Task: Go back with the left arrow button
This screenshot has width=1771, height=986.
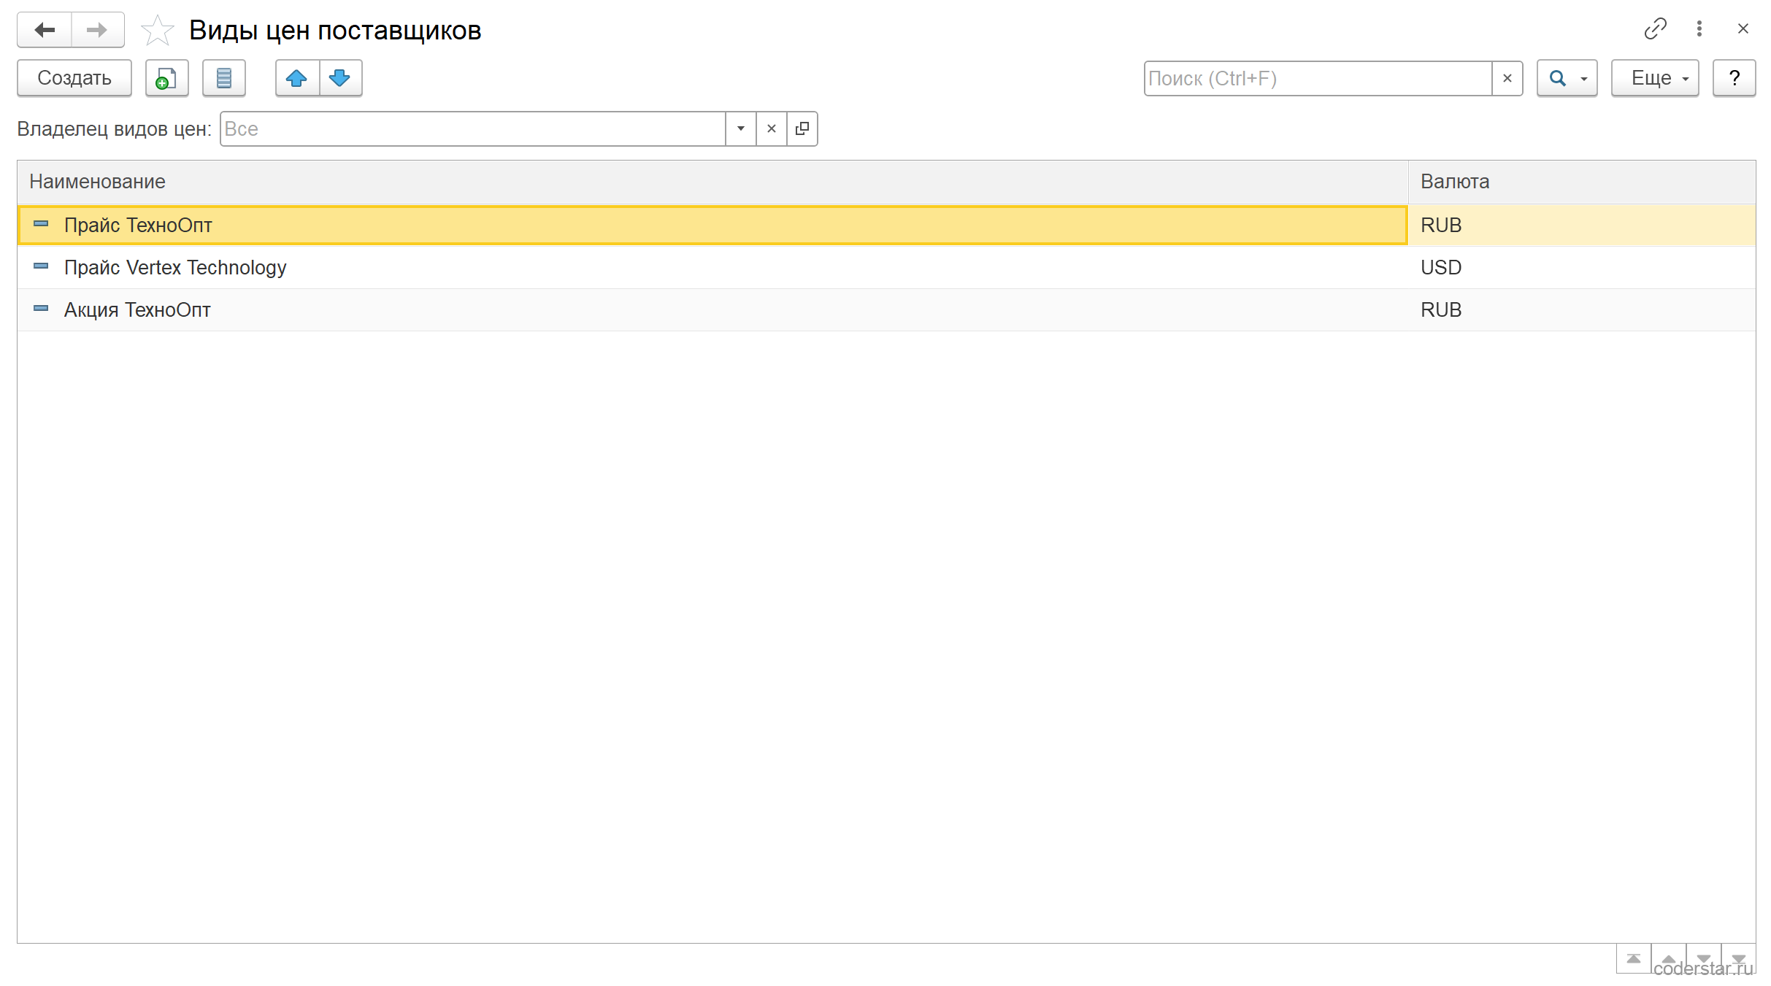Action: [x=45, y=30]
